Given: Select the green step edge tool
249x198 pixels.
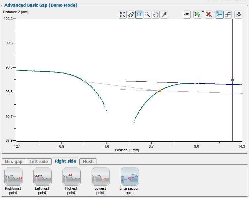Looking at the screenshot, I should [228, 15].
